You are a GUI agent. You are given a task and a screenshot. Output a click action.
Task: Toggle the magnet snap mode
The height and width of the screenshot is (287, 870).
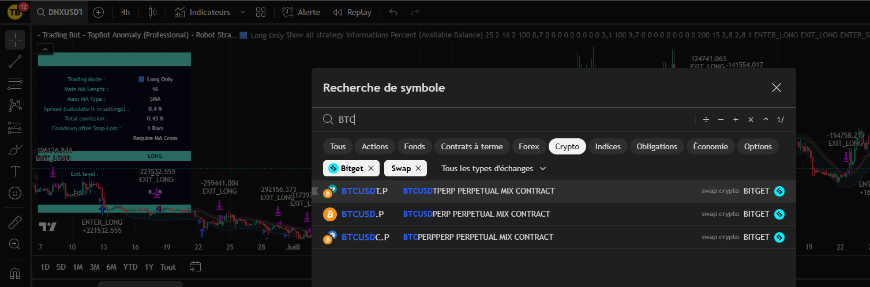(x=15, y=273)
